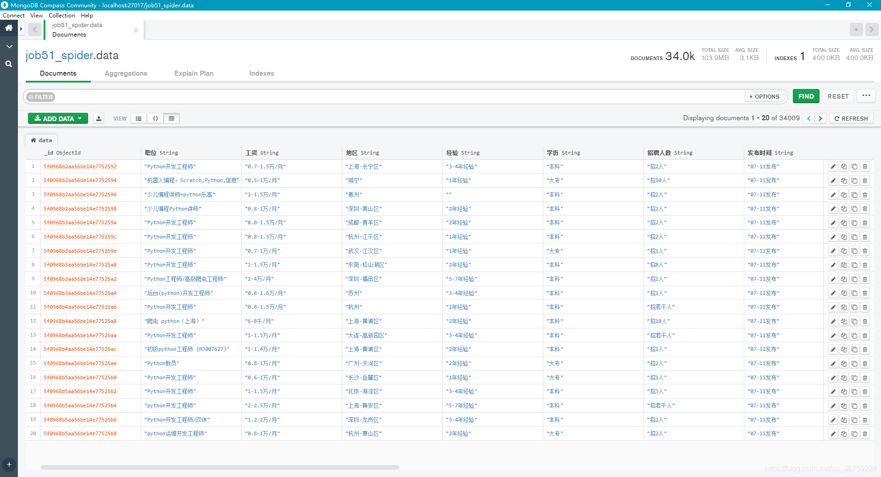Copy document row 7 to the clipboard

click(844, 251)
